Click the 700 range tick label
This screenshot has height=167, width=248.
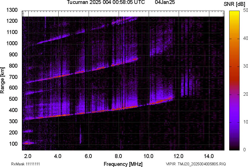click(x=13, y=77)
